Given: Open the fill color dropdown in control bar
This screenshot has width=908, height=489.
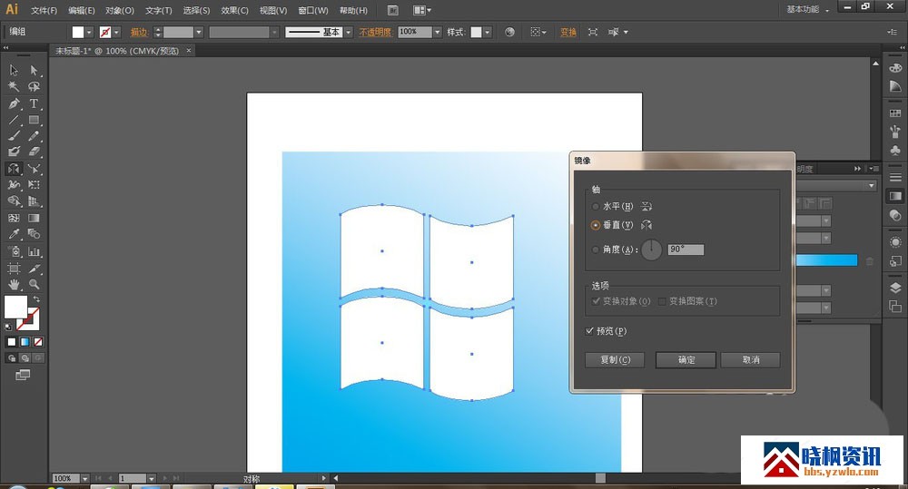Looking at the screenshot, I should pyautogui.click(x=89, y=33).
